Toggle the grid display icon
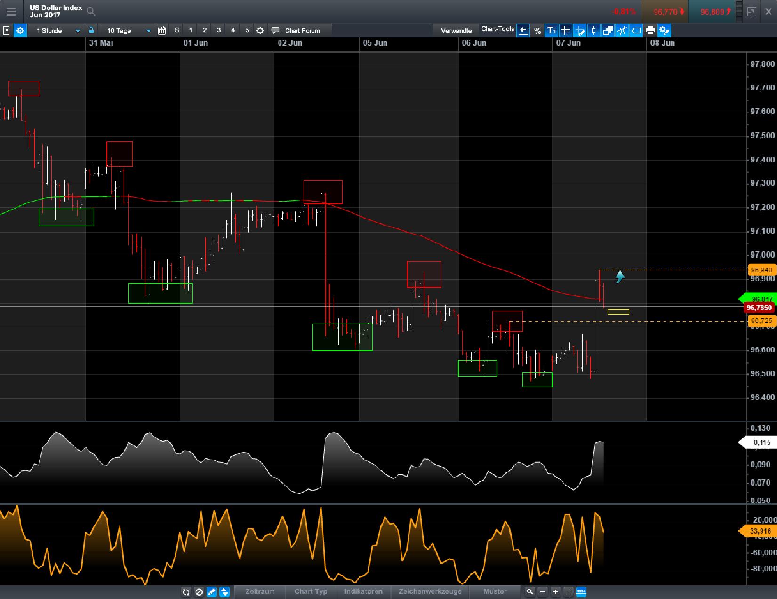This screenshot has height=599, width=777. (x=565, y=31)
